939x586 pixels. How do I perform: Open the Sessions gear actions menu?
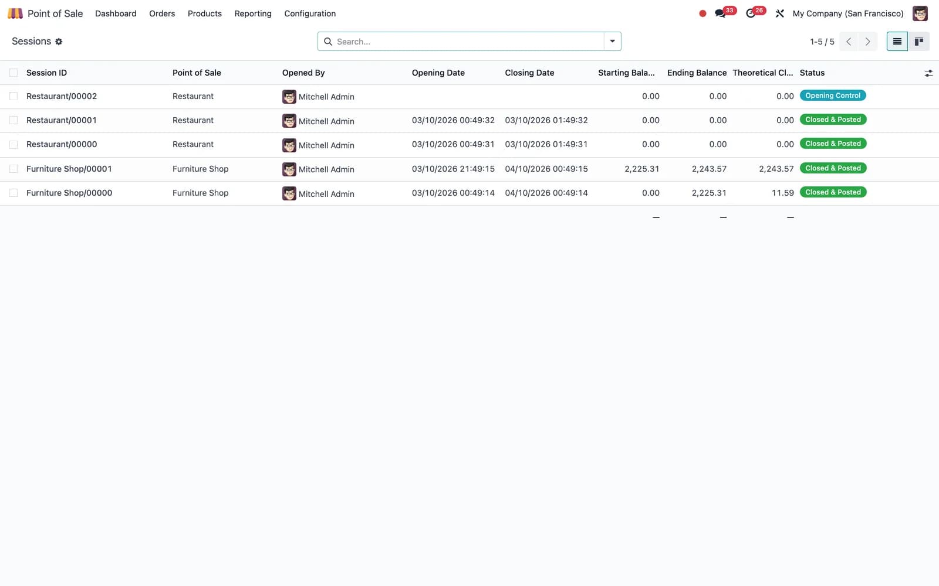coord(59,42)
